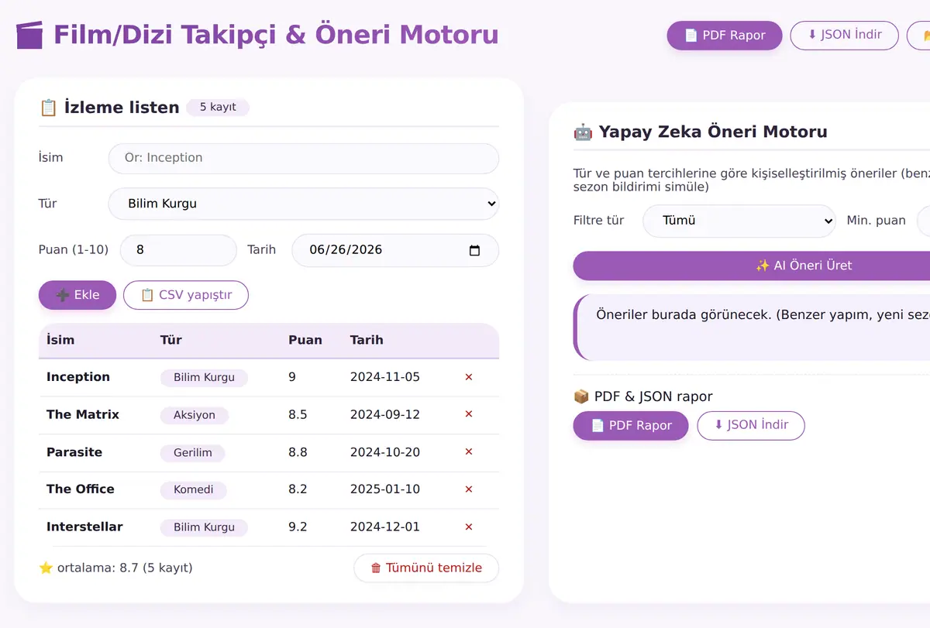This screenshot has width=930, height=628.
Task: Click the score 9.2 cell
Action: click(298, 527)
